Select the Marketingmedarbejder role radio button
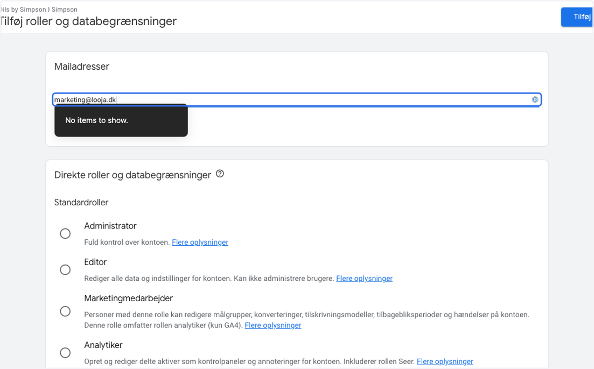 (65, 311)
